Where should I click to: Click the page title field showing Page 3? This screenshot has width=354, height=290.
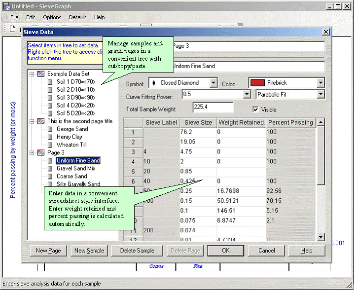[x=248, y=46]
